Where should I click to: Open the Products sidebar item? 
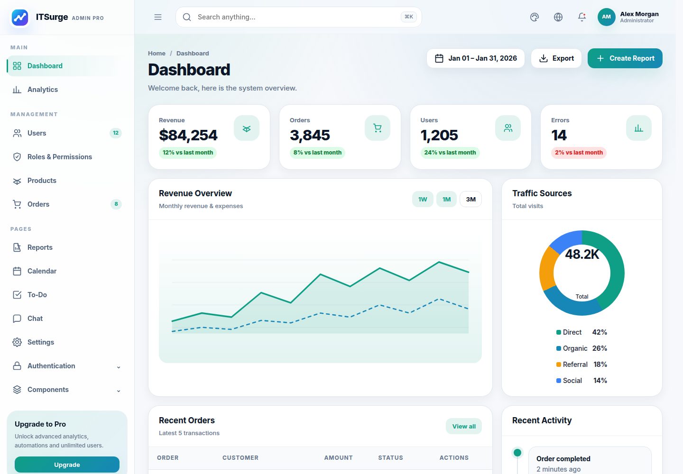click(x=67, y=181)
